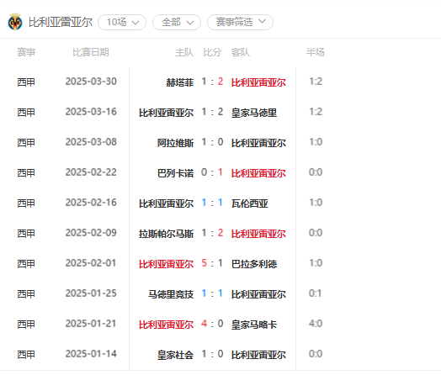The height and width of the screenshot is (375, 441).
Task: Click the 半场 column header
Action: pyautogui.click(x=316, y=52)
